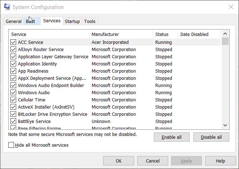The height and width of the screenshot is (169, 239).
Task: Go to the Startup tab
Action: [x=72, y=21]
